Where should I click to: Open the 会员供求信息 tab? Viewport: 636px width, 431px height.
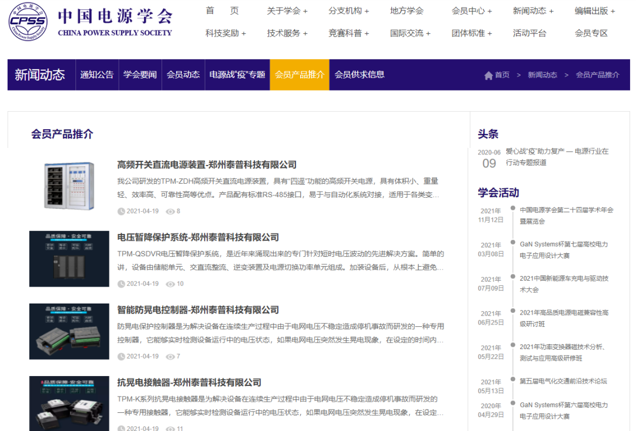point(359,75)
